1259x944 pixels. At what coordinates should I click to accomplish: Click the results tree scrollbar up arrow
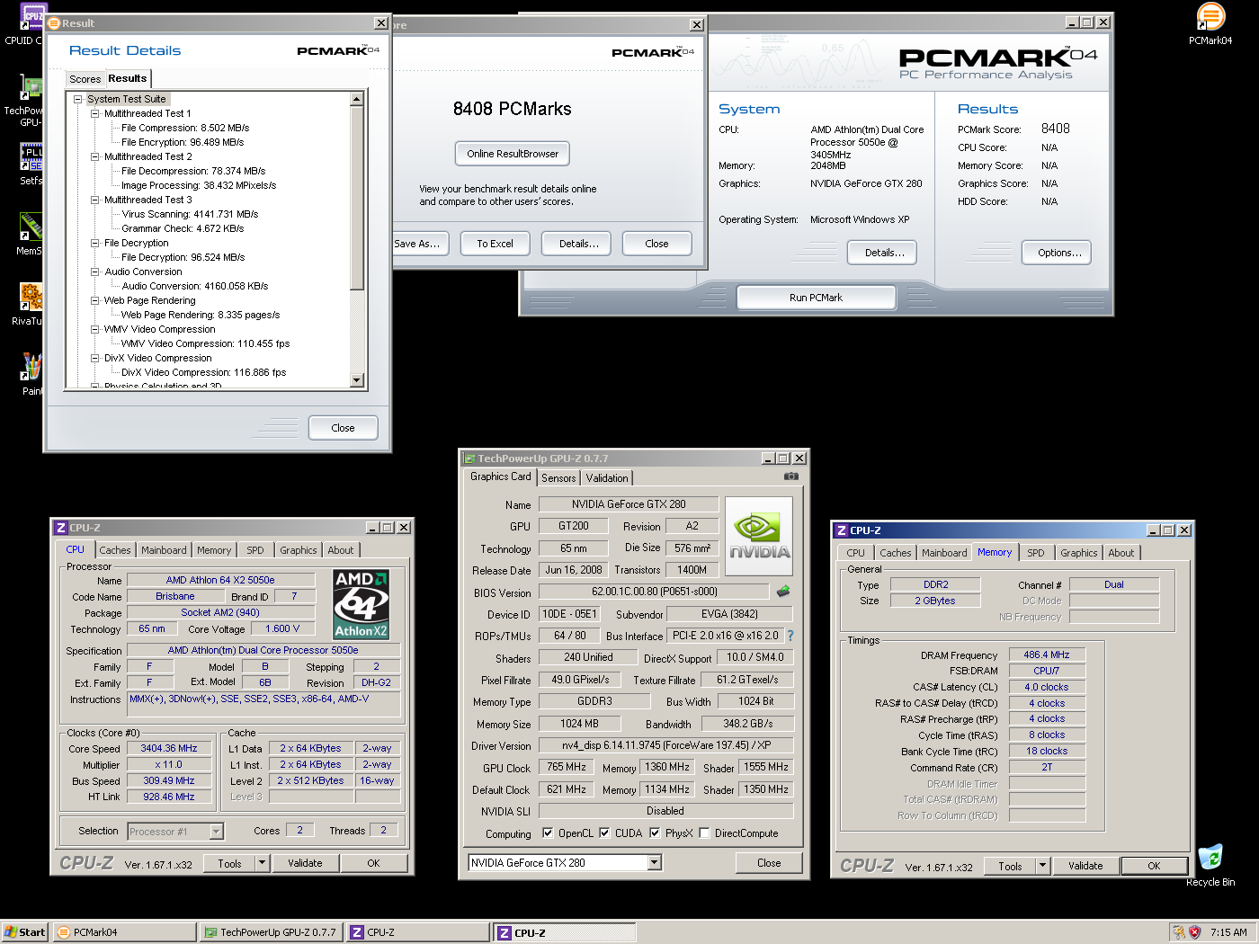(357, 99)
